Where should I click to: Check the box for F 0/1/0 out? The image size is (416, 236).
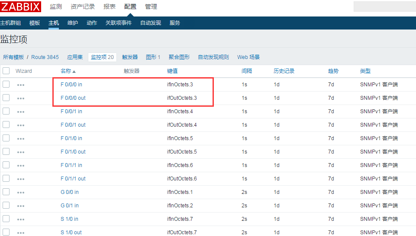click(x=6, y=151)
